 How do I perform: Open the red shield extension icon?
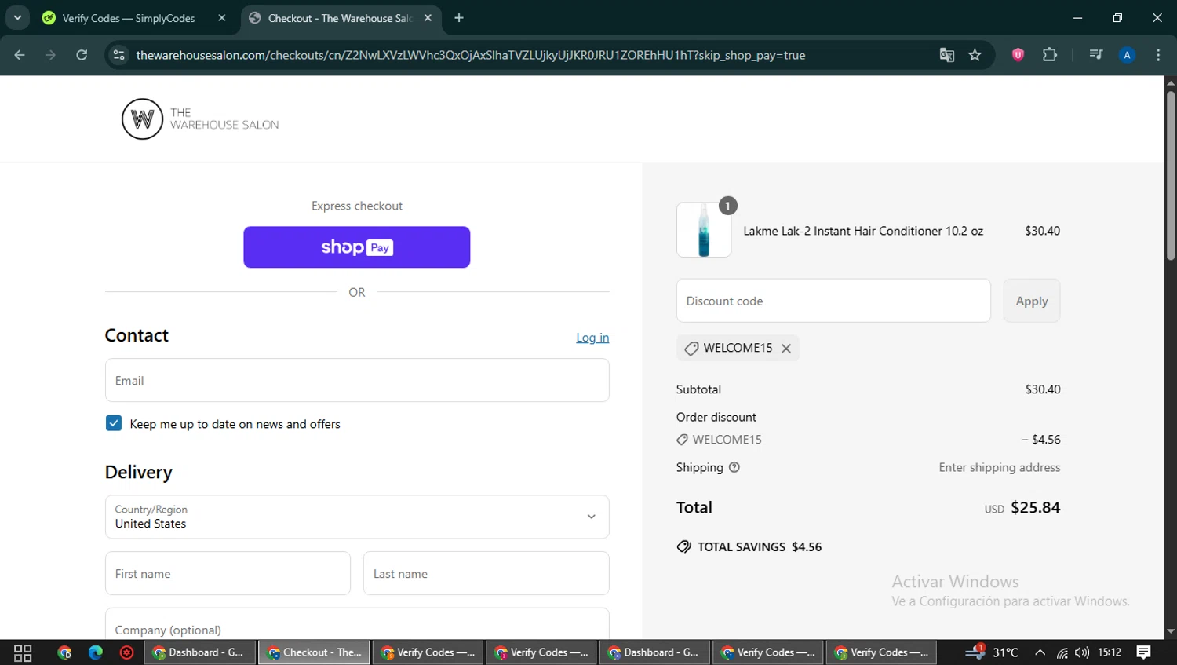(x=1018, y=55)
